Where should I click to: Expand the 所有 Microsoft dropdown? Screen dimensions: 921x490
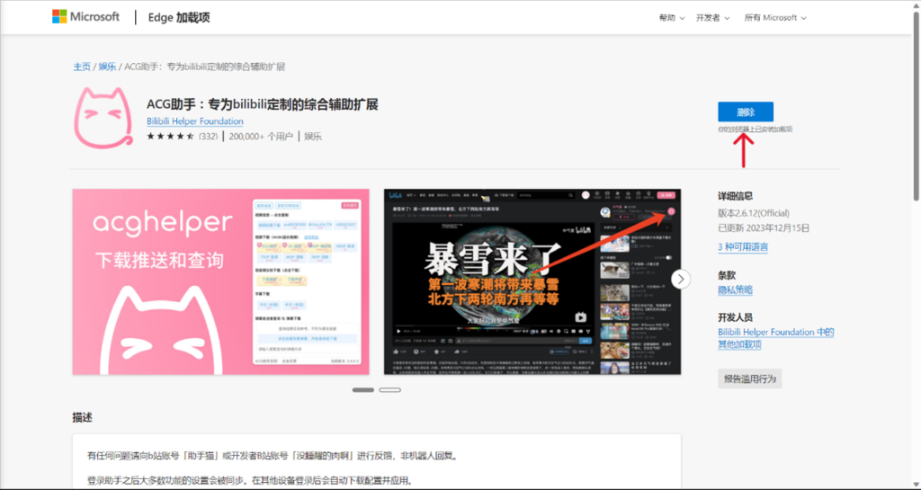point(775,18)
